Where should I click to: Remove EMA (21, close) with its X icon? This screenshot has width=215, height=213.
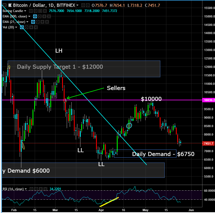(47, 22)
